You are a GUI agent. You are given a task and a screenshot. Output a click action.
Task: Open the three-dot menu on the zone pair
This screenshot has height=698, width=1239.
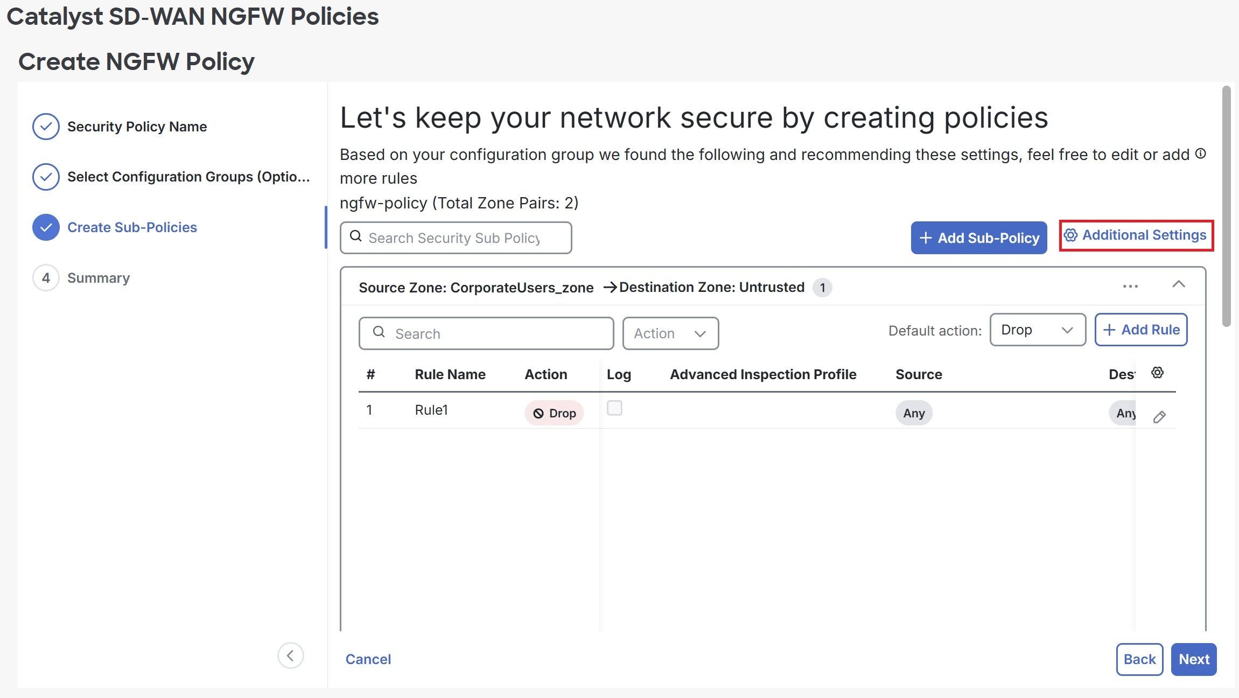[1130, 287]
